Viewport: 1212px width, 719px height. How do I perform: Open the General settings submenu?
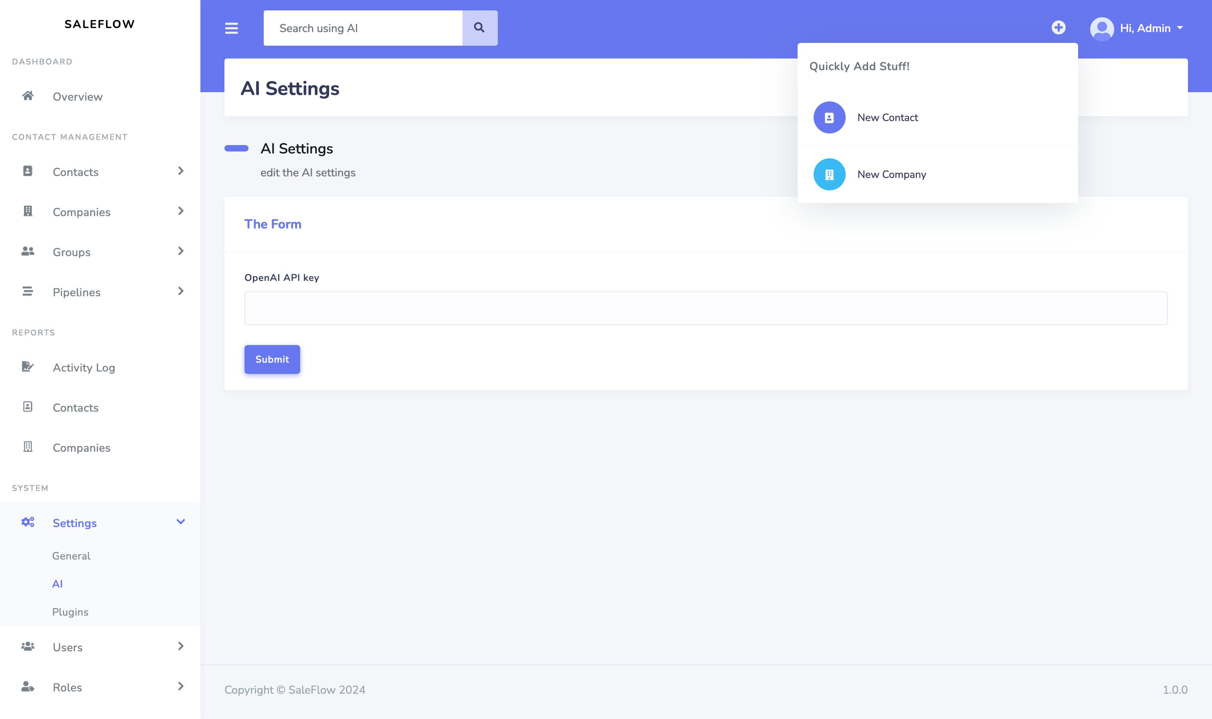point(71,556)
